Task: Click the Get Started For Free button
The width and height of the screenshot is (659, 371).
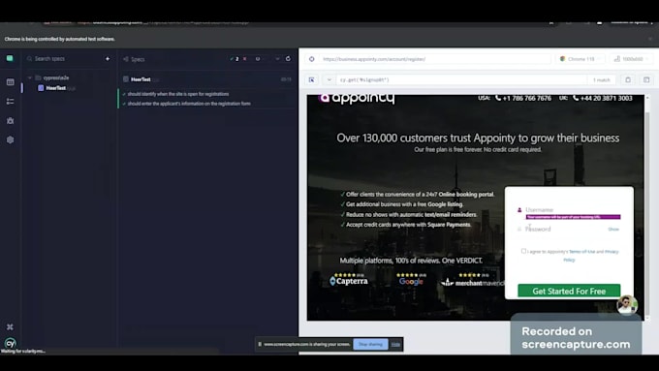Action: coord(569,291)
